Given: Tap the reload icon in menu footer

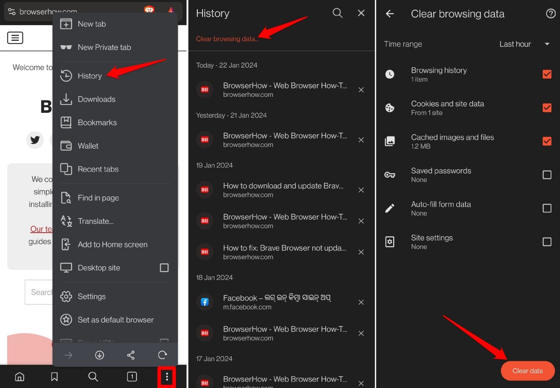Looking at the screenshot, I should [162, 355].
